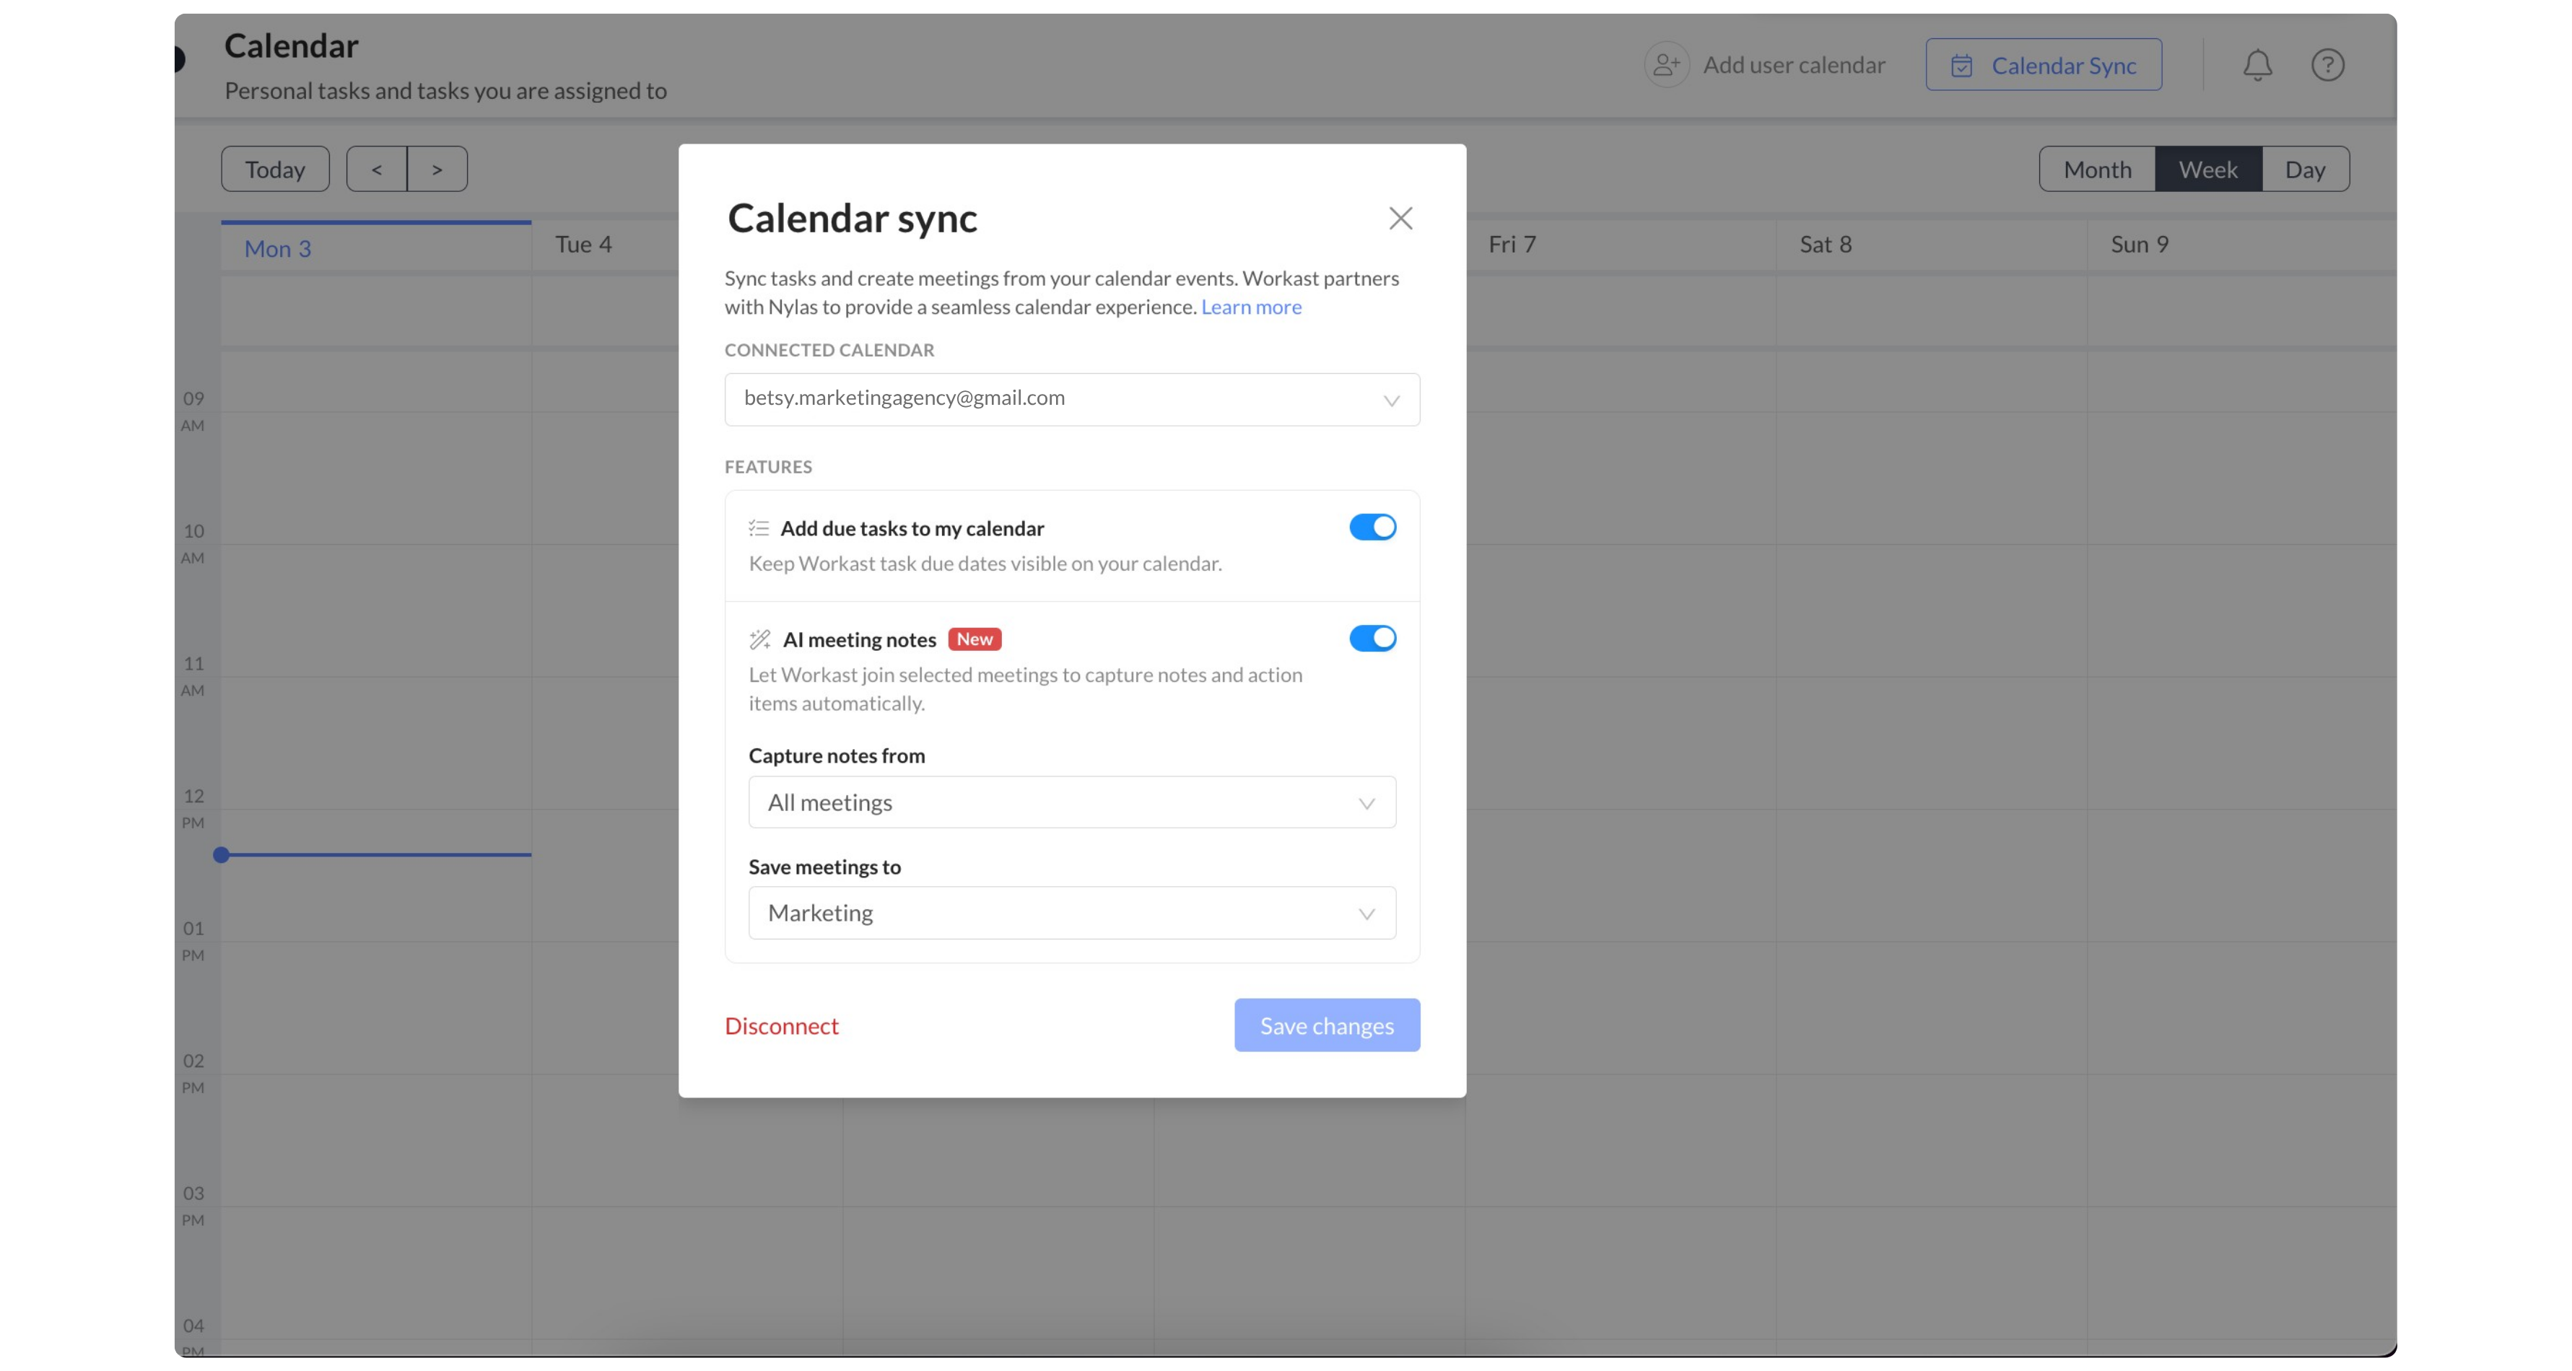The width and height of the screenshot is (2572, 1371).
Task: Click the Add user calendar person icon
Action: pos(1666,65)
